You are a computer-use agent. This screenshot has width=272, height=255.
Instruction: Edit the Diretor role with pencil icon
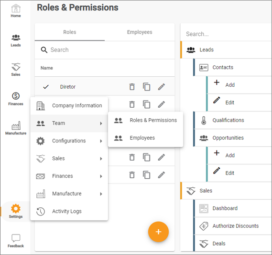click(x=161, y=87)
